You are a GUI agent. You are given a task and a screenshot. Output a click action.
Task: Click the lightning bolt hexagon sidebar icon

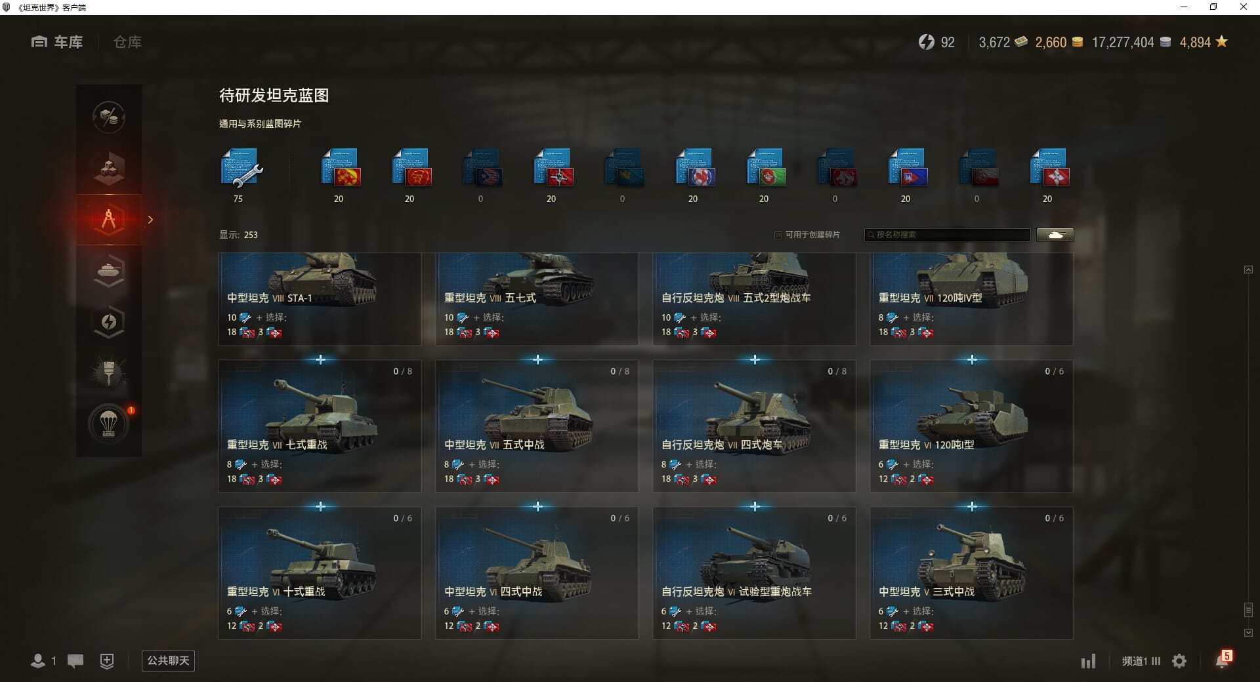(109, 321)
